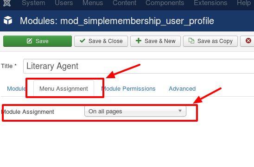Click the module cube icon in header
The width and height of the screenshot is (254, 167).
pyautogui.click(x=8, y=20)
